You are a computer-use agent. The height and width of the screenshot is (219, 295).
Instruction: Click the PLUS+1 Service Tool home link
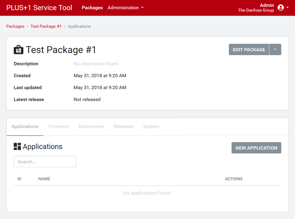pyautogui.click(x=39, y=7)
